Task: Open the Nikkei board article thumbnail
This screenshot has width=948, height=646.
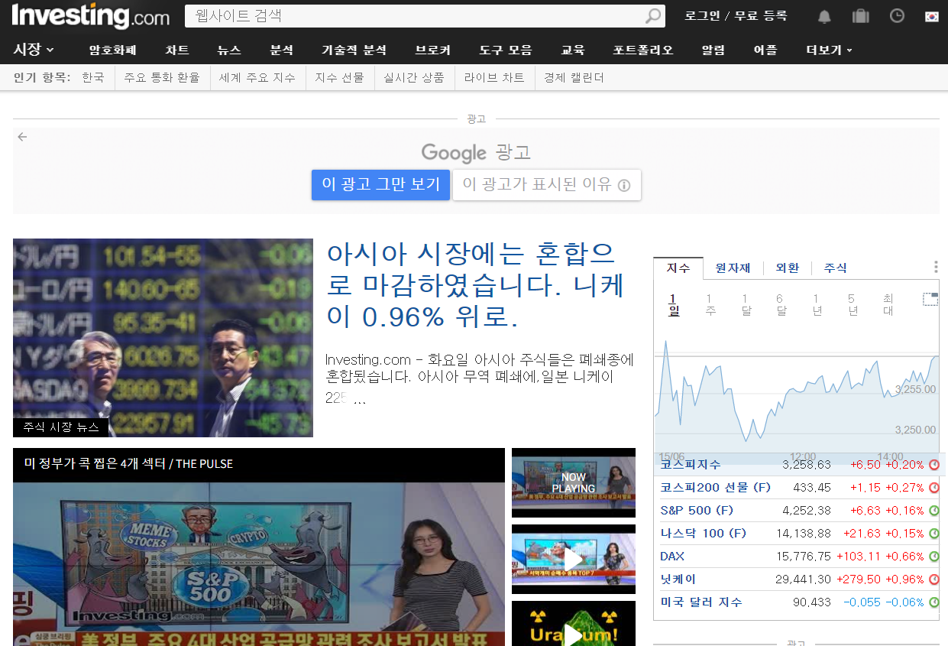Action: [x=163, y=338]
